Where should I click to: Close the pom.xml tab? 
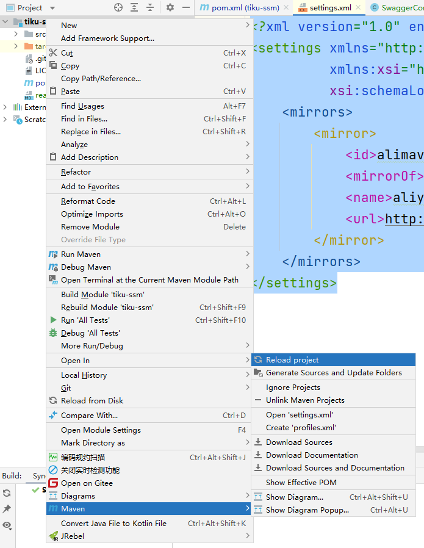[286, 7]
